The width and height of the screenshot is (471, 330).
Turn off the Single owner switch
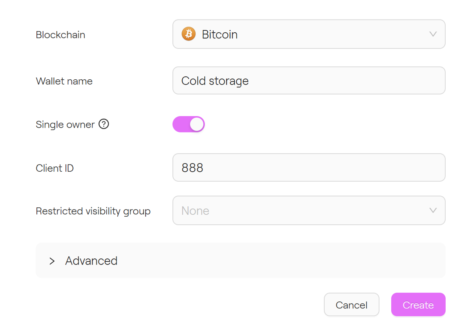188,124
